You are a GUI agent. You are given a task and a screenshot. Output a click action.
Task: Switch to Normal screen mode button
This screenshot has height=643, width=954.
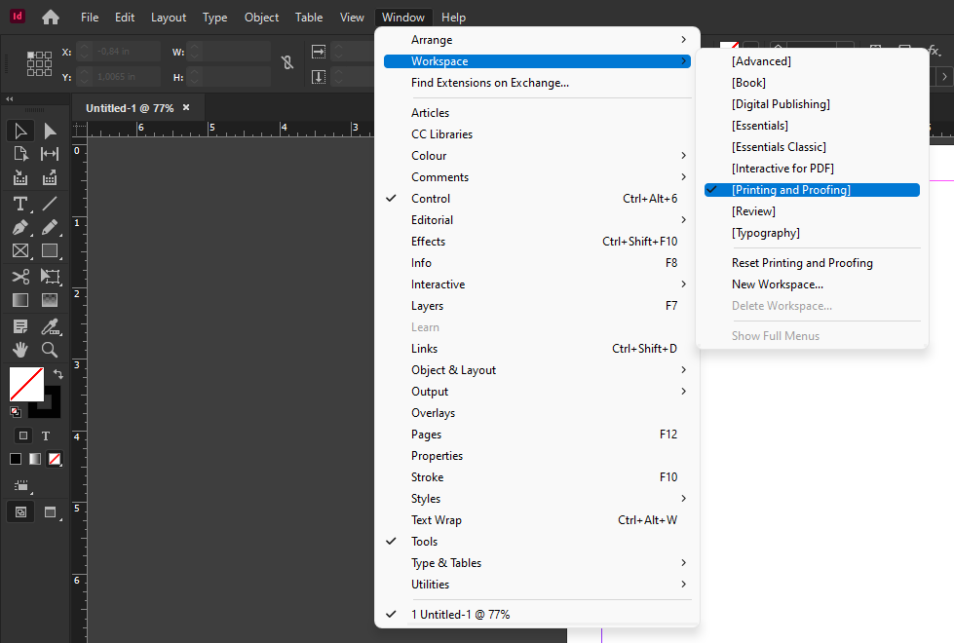tap(20, 512)
